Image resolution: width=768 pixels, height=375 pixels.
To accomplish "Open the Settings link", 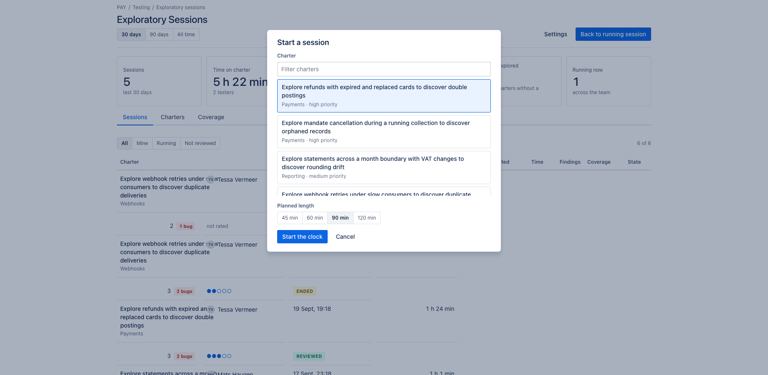I will (x=556, y=34).
